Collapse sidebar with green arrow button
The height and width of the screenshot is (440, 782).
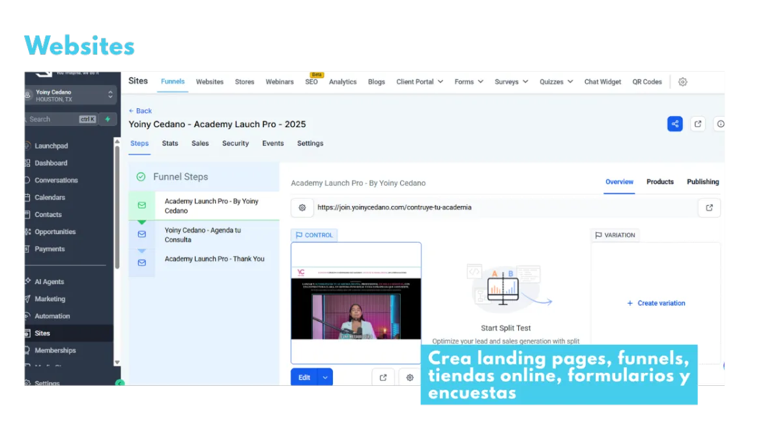[x=119, y=383]
